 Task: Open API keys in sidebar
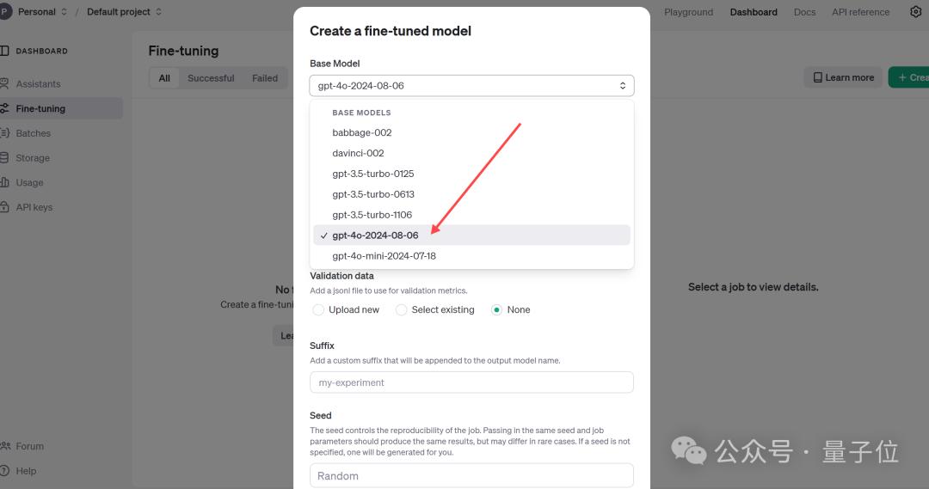point(34,207)
